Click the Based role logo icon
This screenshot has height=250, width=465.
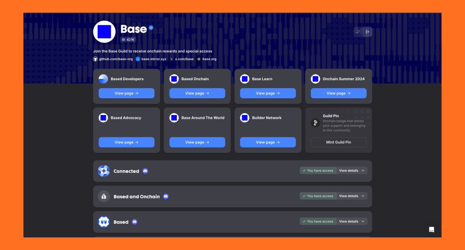[104, 222]
